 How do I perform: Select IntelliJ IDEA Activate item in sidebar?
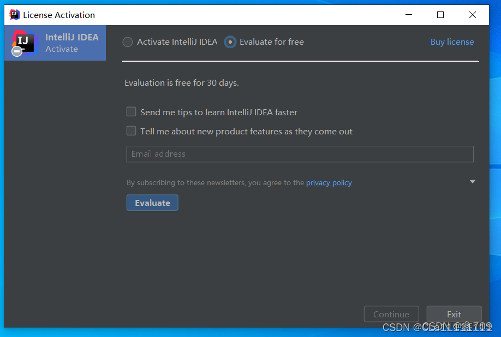pos(55,43)
